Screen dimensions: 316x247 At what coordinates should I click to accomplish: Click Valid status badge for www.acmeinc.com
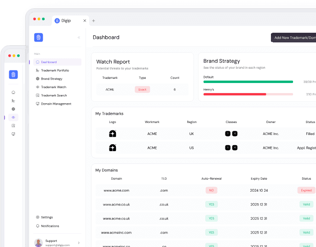click(x=306, y=232)
